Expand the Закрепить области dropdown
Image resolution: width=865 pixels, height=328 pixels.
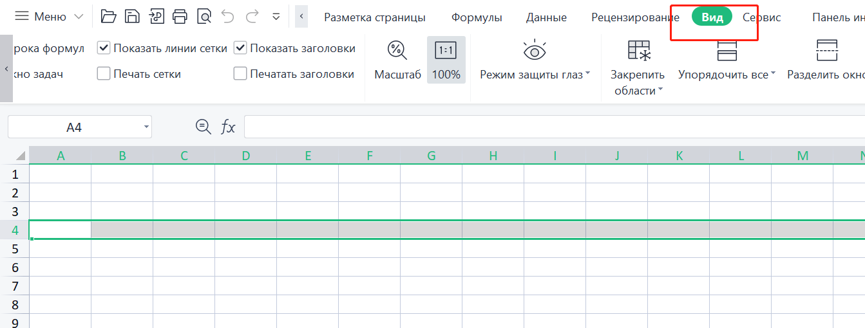(660, 91)
